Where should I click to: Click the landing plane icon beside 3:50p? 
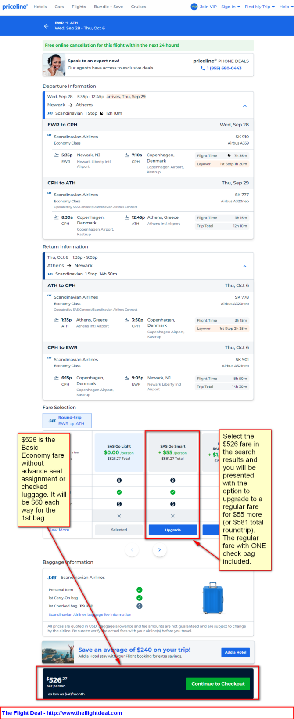tap(127, 320)
